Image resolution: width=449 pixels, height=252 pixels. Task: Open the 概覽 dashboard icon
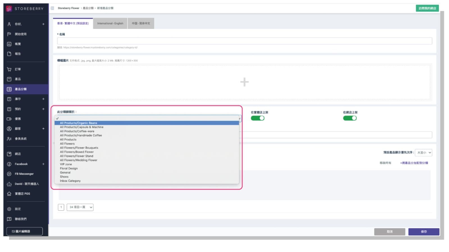pyautogui.click(x=9, y=44)
